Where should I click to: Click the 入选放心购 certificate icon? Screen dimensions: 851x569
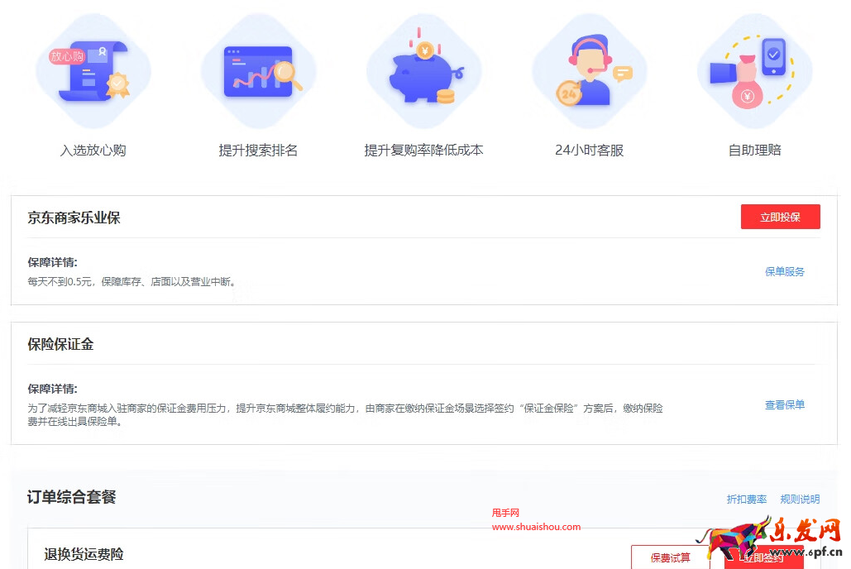pyautogui.click(x=93, y=71)
